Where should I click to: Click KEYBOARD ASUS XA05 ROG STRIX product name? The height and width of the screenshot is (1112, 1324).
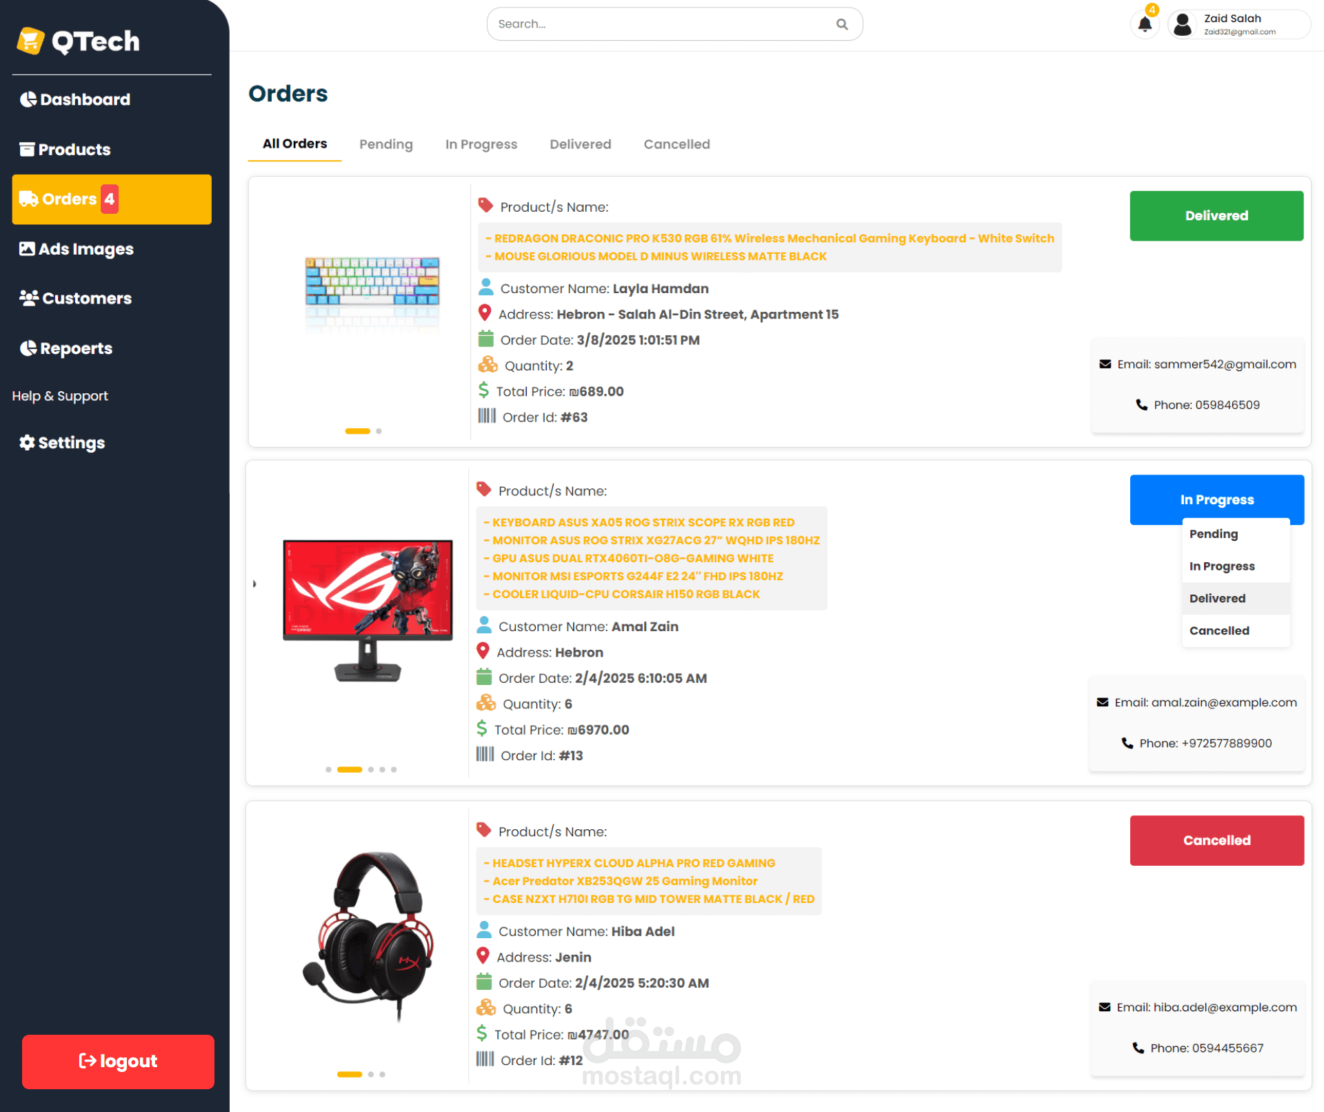click(639, 523)
